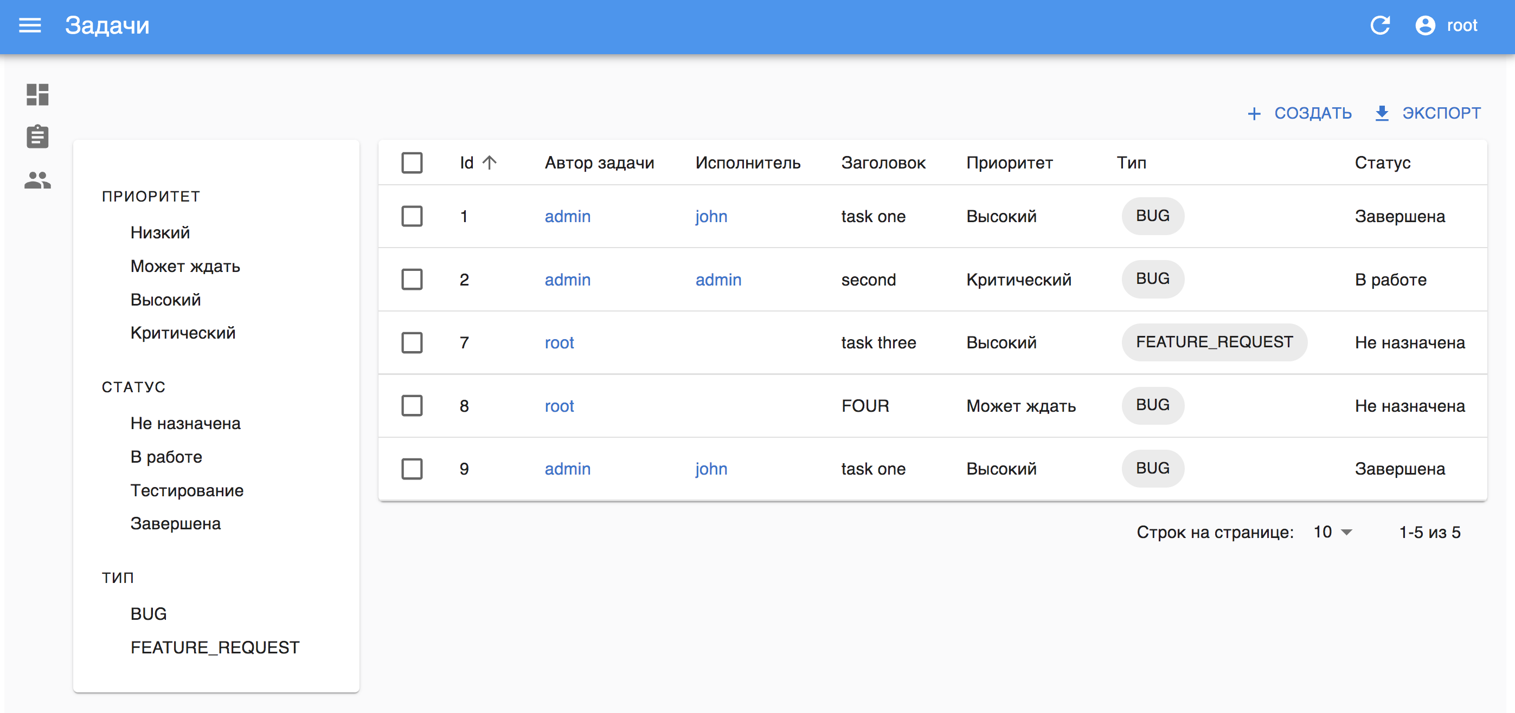Filter by Тестирование status
Viewport: 1515px width, 713px height.
coord(187,491)
